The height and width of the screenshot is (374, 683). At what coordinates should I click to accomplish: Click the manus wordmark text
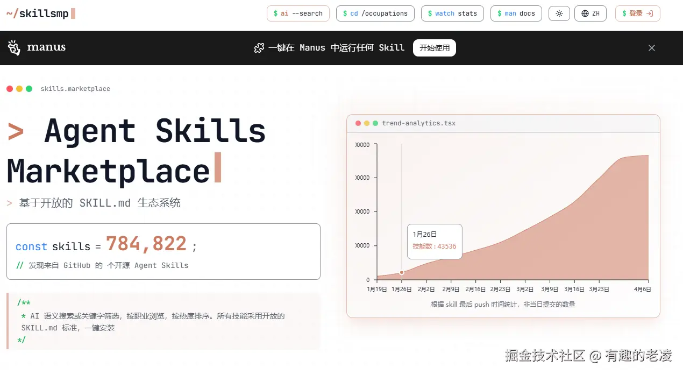(46, 47)
